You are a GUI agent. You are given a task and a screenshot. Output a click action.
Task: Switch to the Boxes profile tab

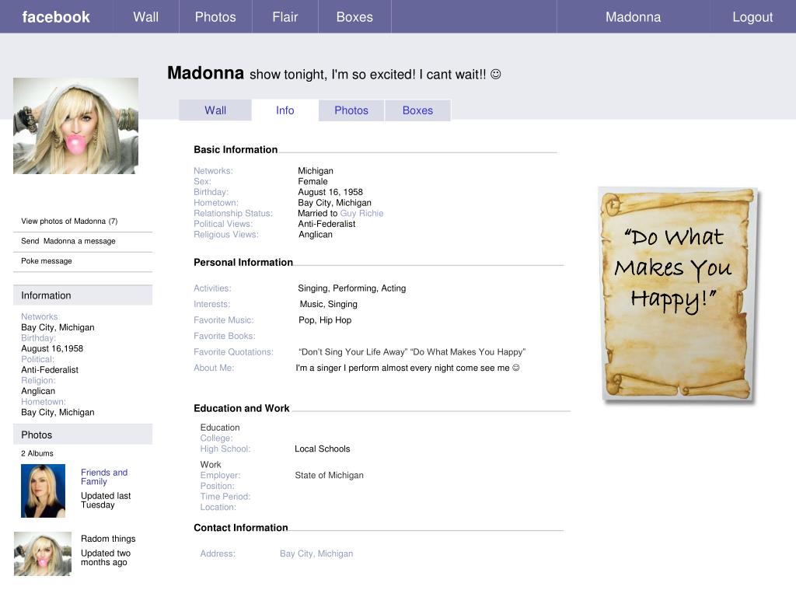[x=417, y=110]
